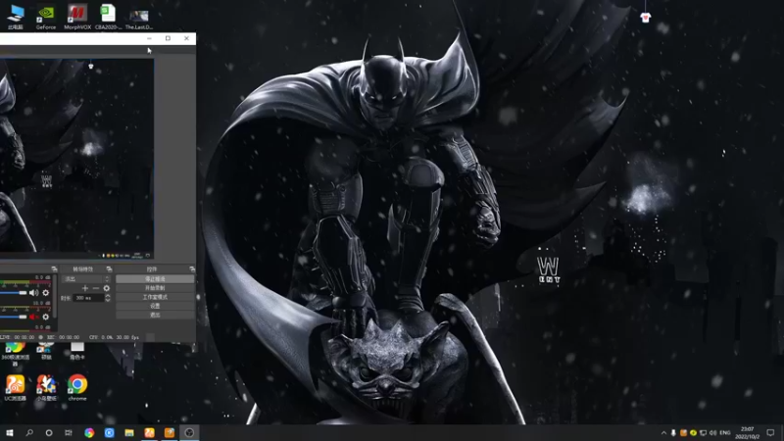This screenshot has height=441, width=784.
Task: Click the Exit button in OBS
Action: 155,315
